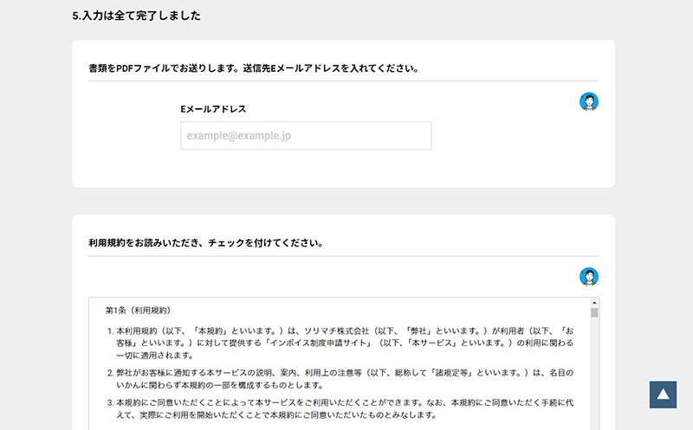This screenshot has height=430, width=693.
Task: Click the avatar icon in the email section
Action: click(589, 101)
